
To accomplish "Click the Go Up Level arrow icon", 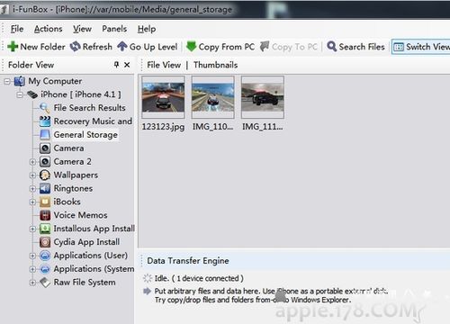I will (x=122, y=47).
